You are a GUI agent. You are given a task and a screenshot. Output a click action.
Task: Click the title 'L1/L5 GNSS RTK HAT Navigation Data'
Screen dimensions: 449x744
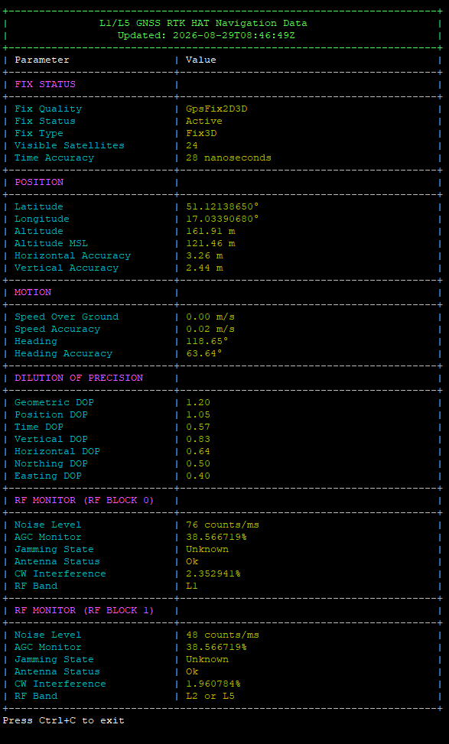point(203,23)
